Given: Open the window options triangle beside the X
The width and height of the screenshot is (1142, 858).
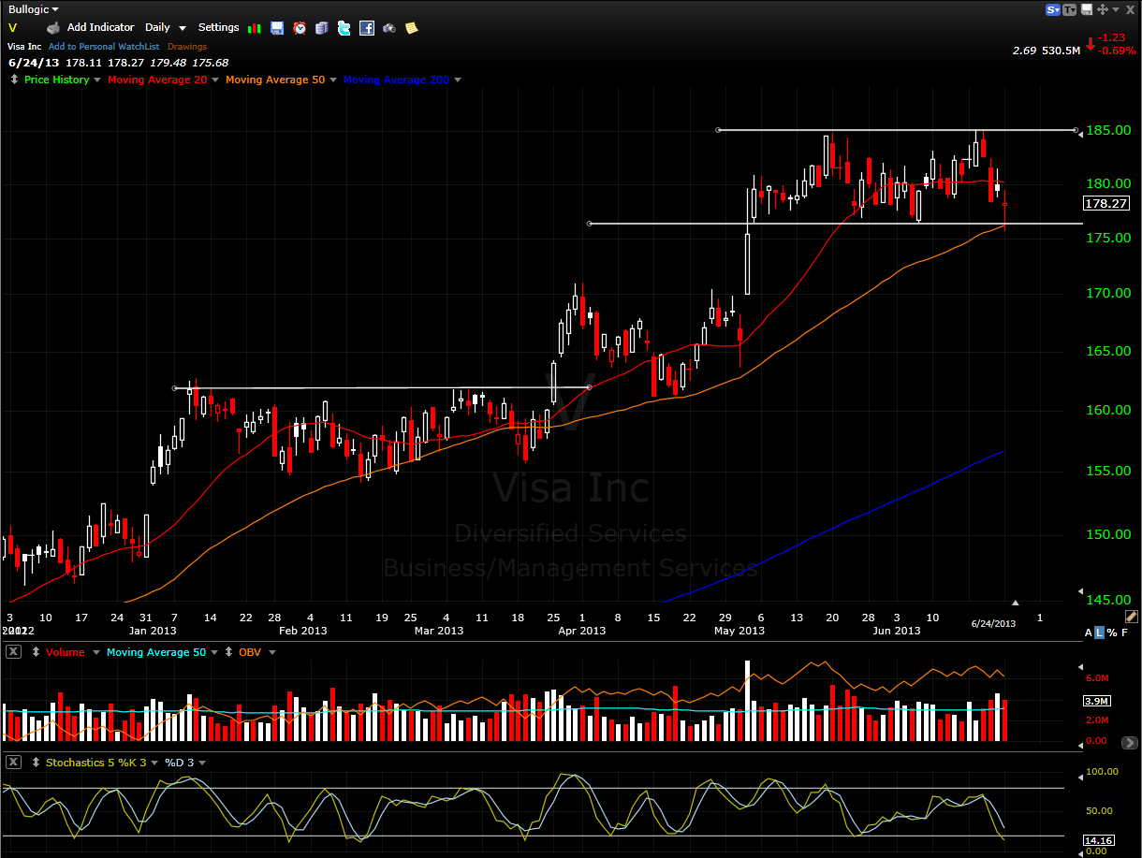Looking at the screenshot, I should tap(1116, 9).
